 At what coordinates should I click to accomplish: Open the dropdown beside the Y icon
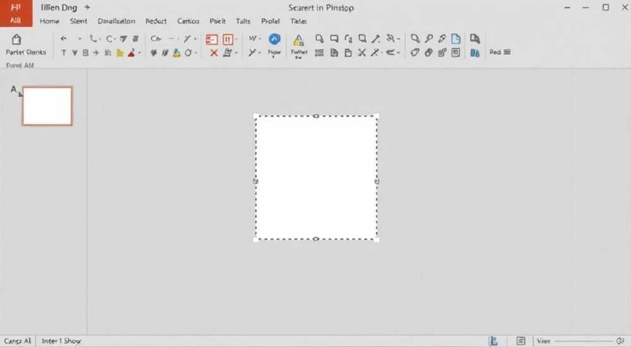coord(259,53)
